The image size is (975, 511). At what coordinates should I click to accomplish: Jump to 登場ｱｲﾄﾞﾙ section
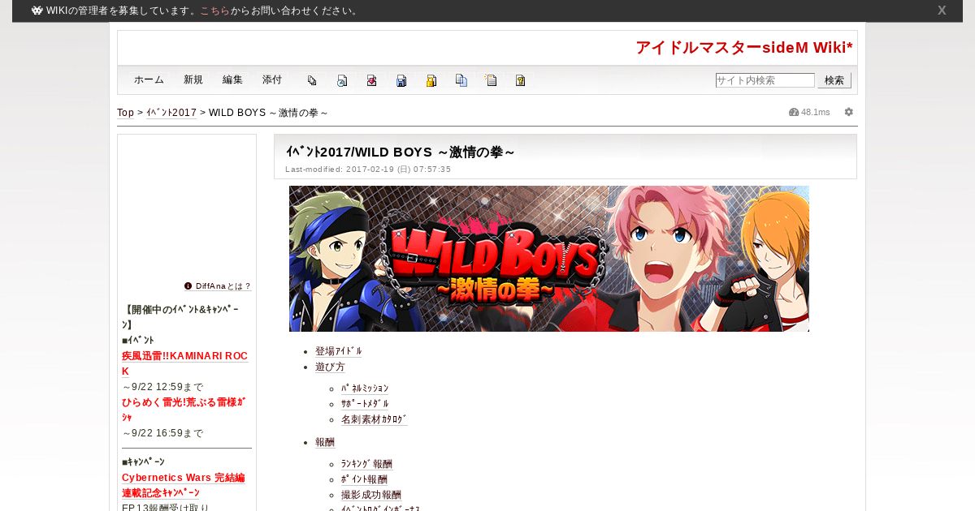(339, 351)
